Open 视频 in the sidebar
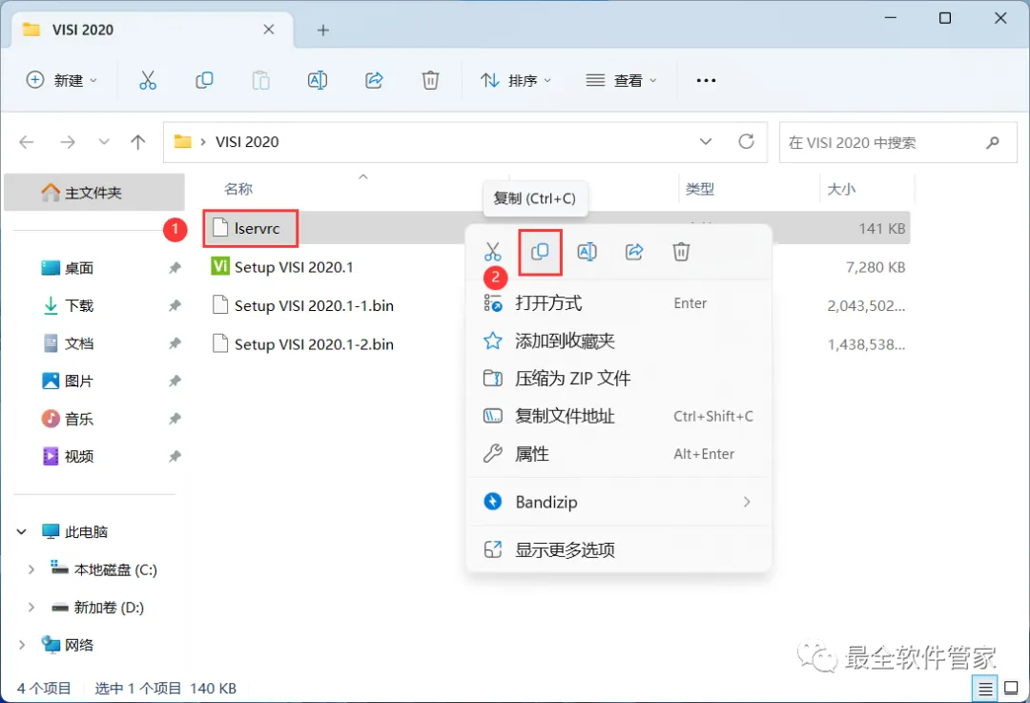The height and width of the screenshot is (703, 1030). tap(79, 456)
